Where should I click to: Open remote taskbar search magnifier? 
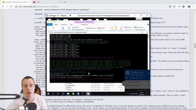pos(53,94)
